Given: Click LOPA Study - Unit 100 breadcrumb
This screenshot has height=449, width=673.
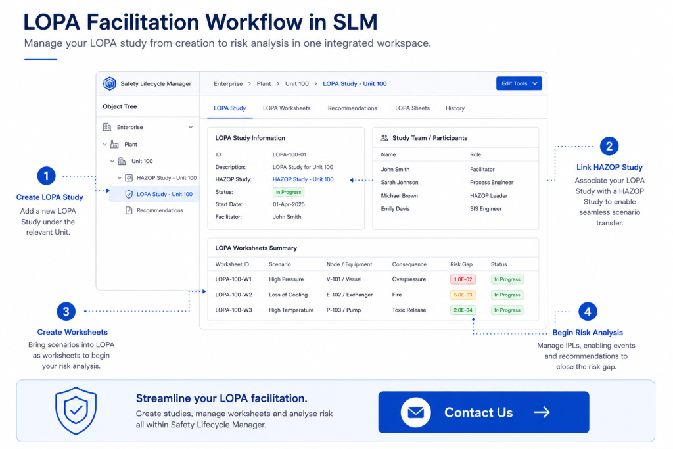Looking at the screenshot, I should tap(354, 83).
